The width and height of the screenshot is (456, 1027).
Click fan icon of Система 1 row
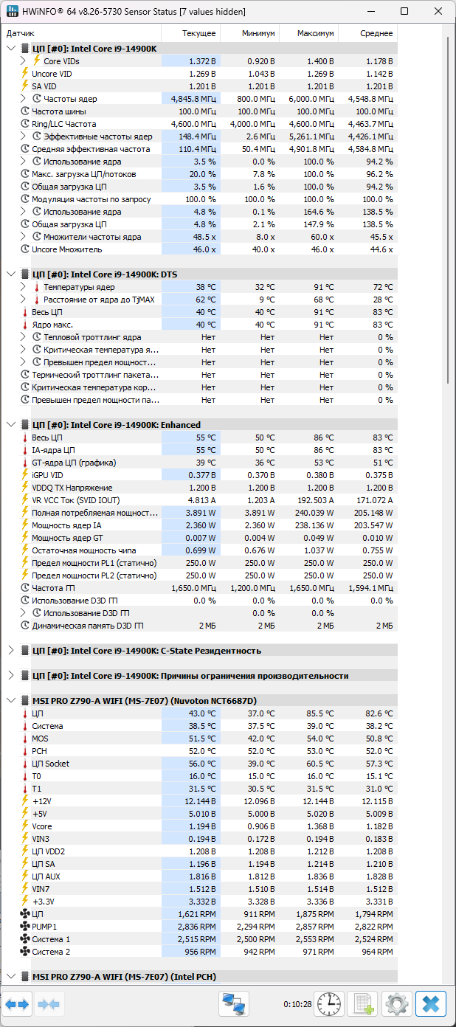click(x=24, y=939)
